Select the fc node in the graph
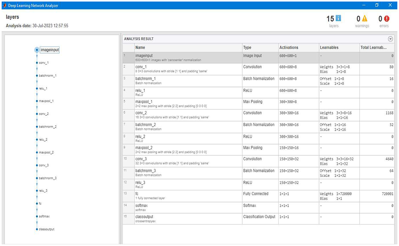Viewport: 399px width, 246px height. 40,203
